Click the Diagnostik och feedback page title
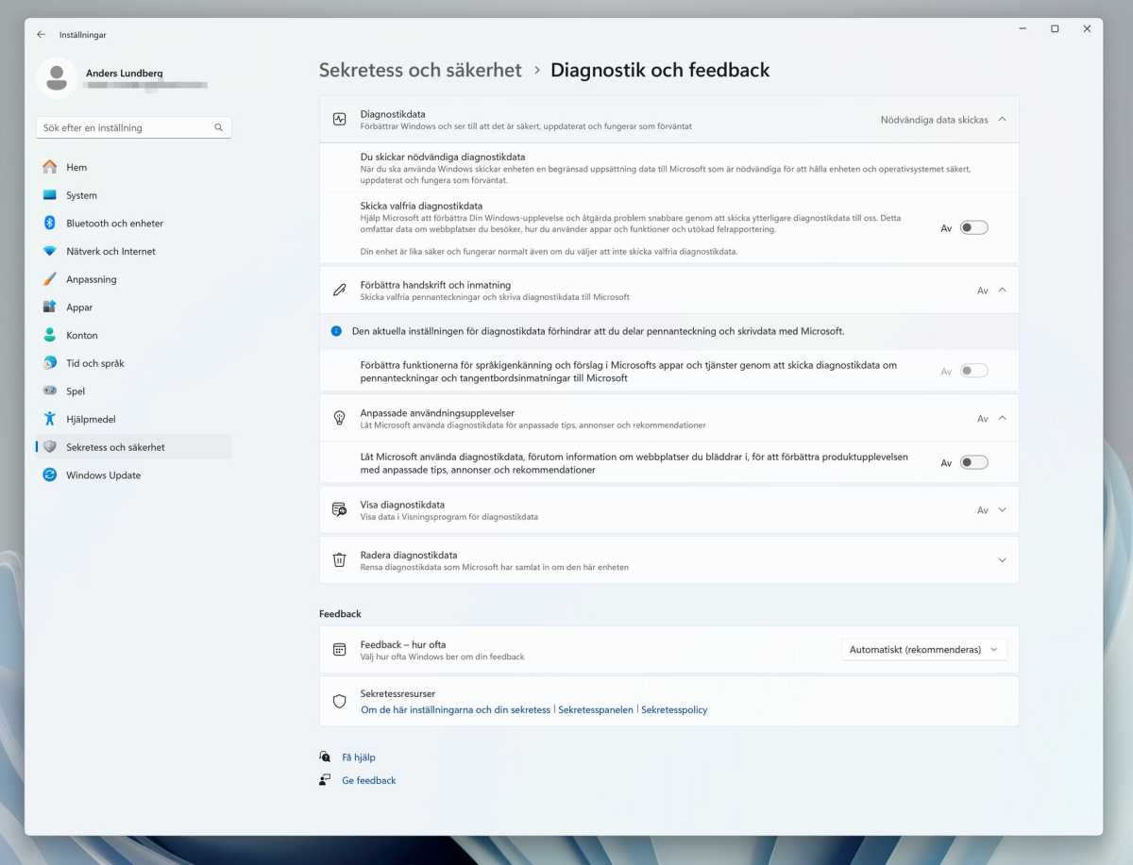Image resolution: width=1133 pixels, height=865 pixels. 660,70
